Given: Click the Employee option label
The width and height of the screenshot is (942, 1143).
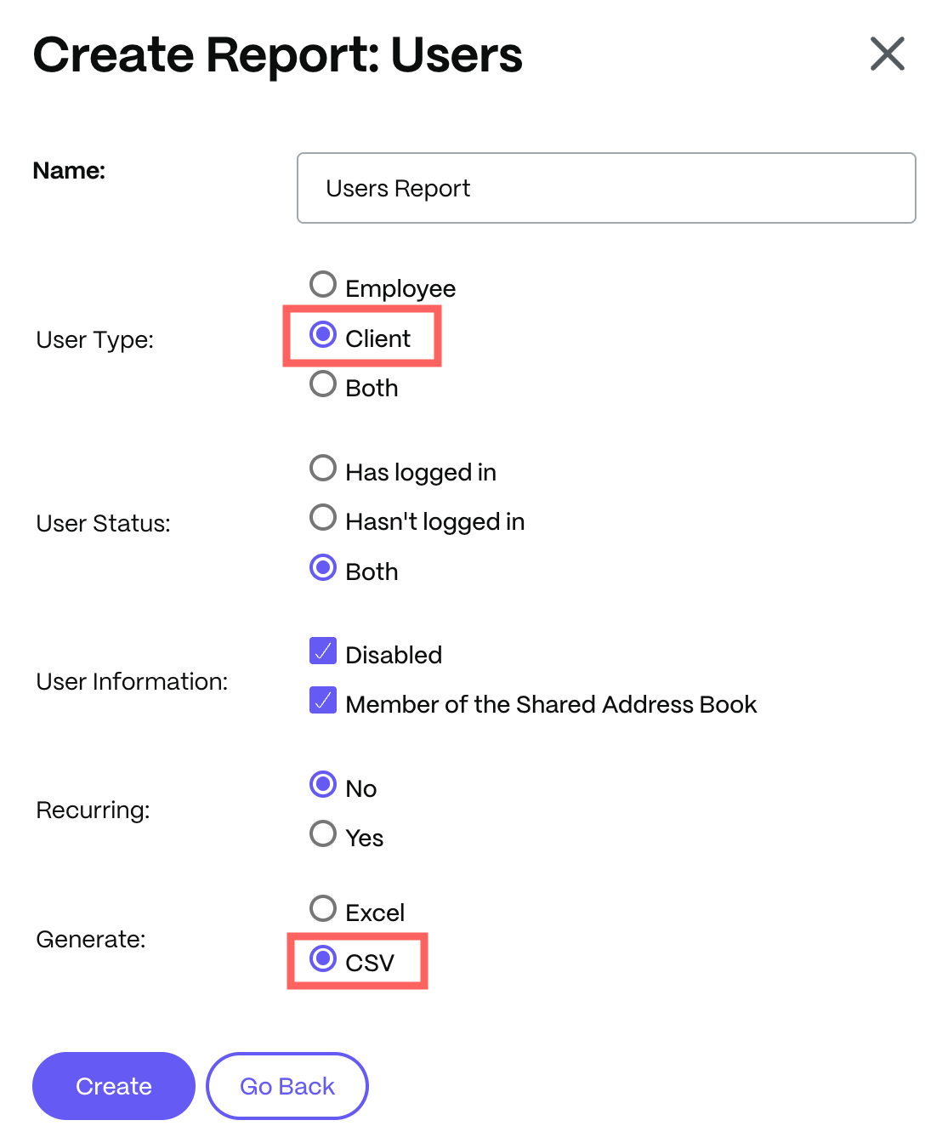Looking at the screenshot, I should click(400, 289).
